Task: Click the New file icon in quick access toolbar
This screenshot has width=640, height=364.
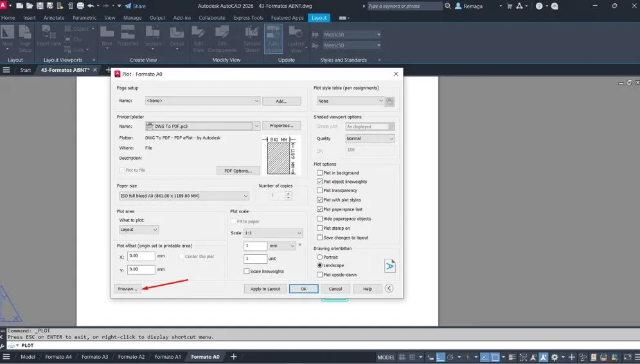Action: point(19,6)
